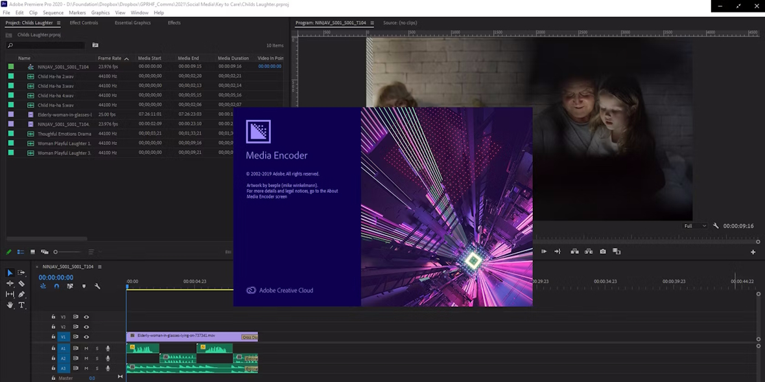Open the Timeline Display Settings wrench icon

pyautogui.click(x=97, y=286)
